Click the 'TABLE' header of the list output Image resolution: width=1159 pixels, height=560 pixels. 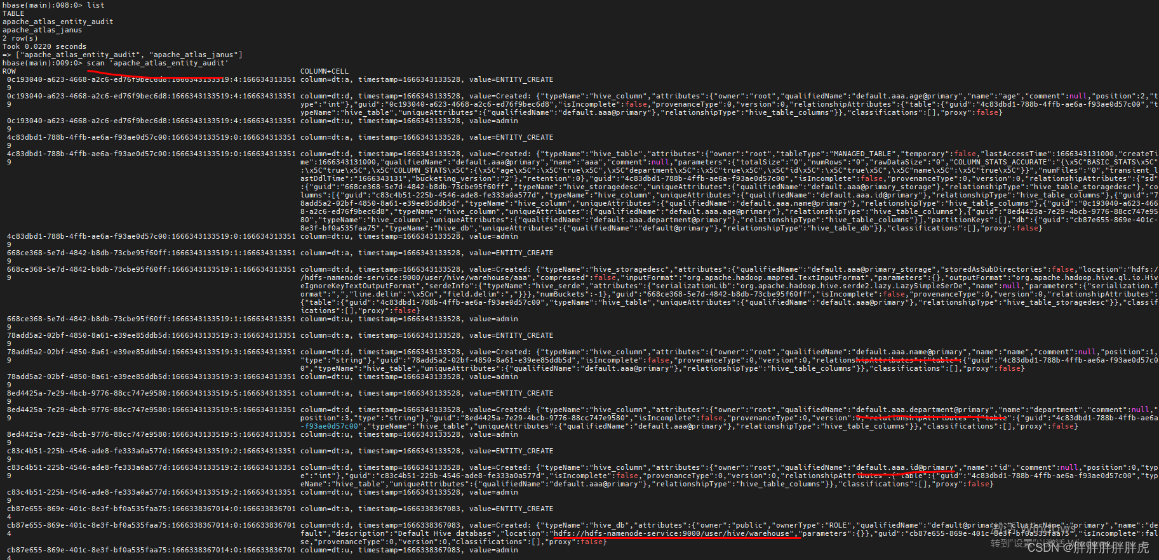point(13,13)
